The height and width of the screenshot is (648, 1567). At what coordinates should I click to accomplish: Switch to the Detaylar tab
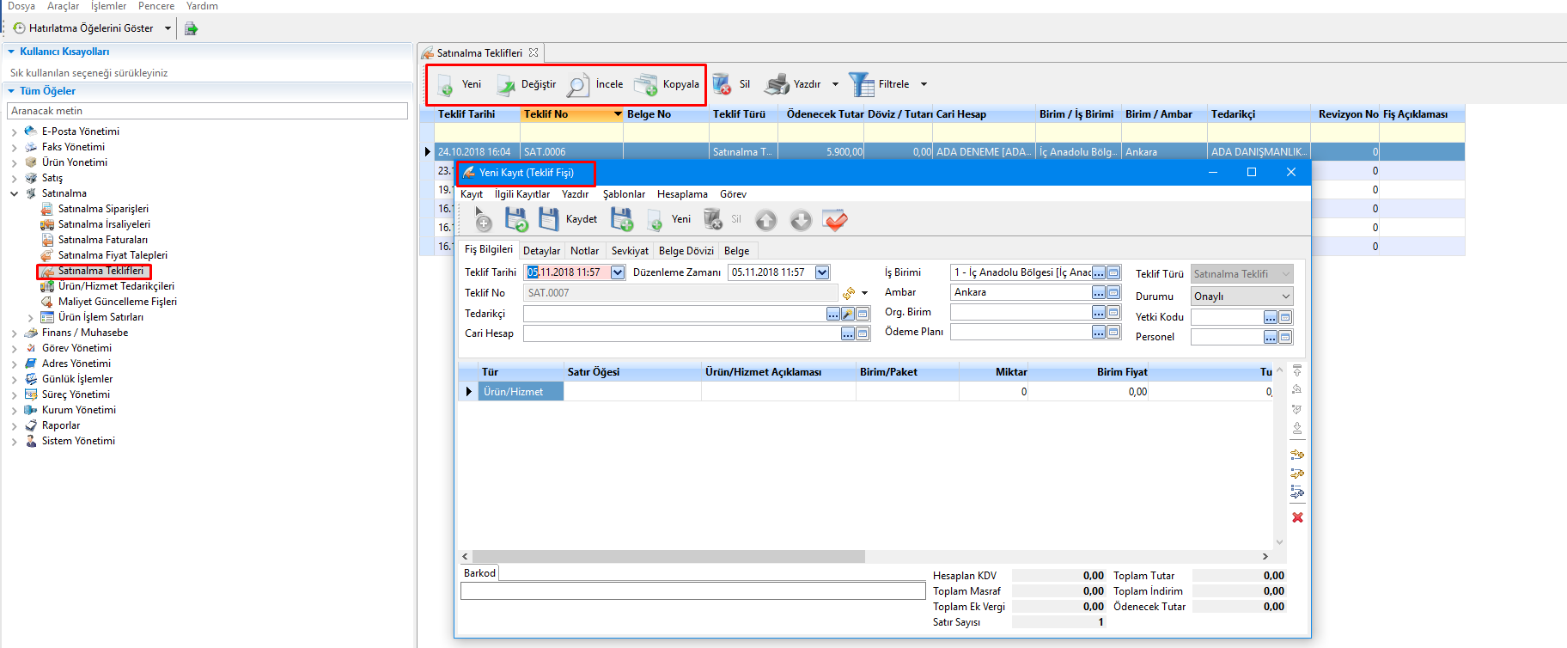541,251
